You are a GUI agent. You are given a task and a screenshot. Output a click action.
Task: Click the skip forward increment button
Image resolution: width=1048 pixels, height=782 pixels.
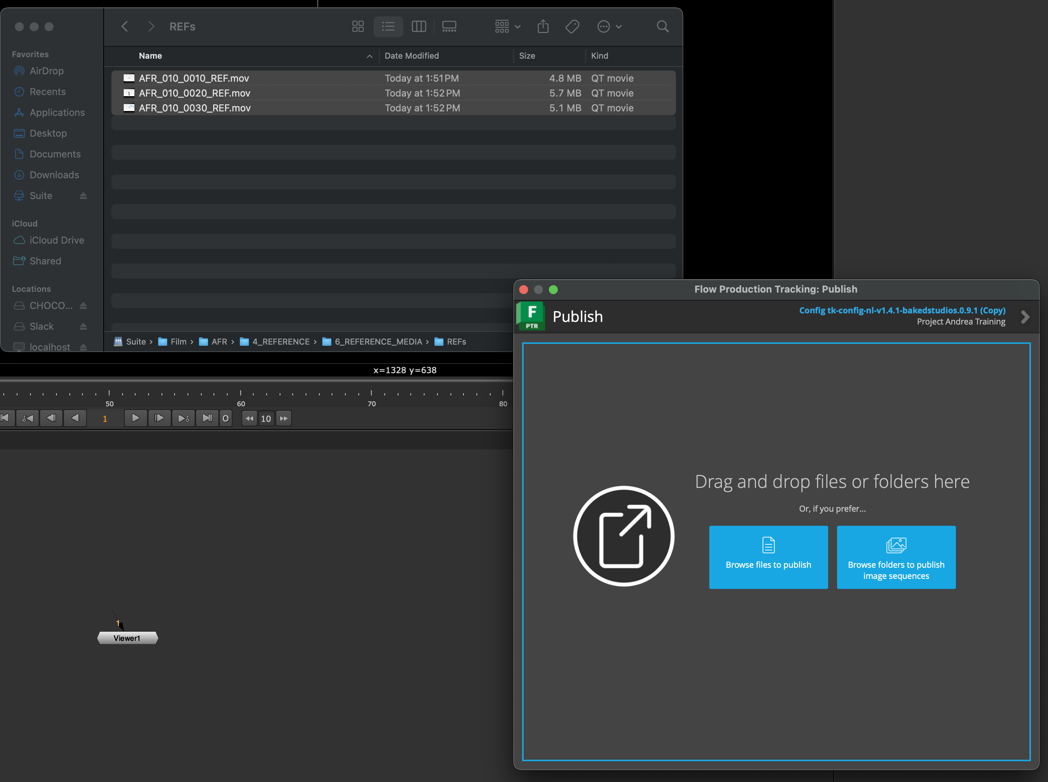pyautogui.click(x=283, y=418)
